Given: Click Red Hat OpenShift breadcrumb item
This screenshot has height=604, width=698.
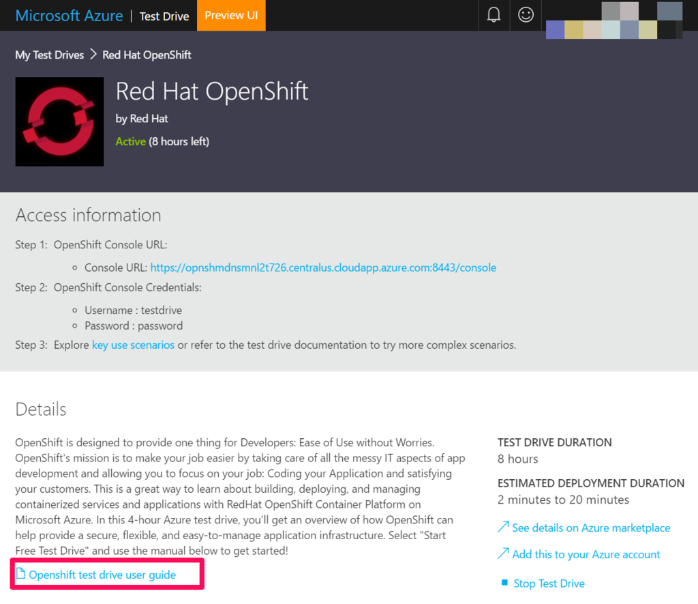Looking at the screenshot, I should coord(147,55).
